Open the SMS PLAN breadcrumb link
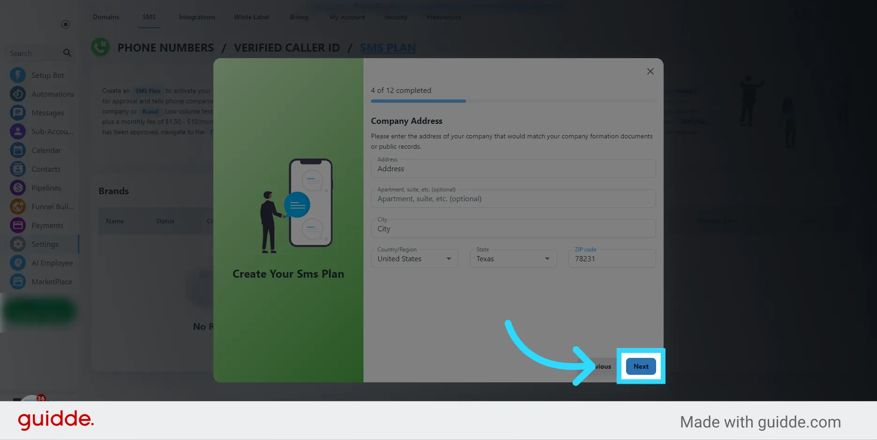 (x=388, y=48)
